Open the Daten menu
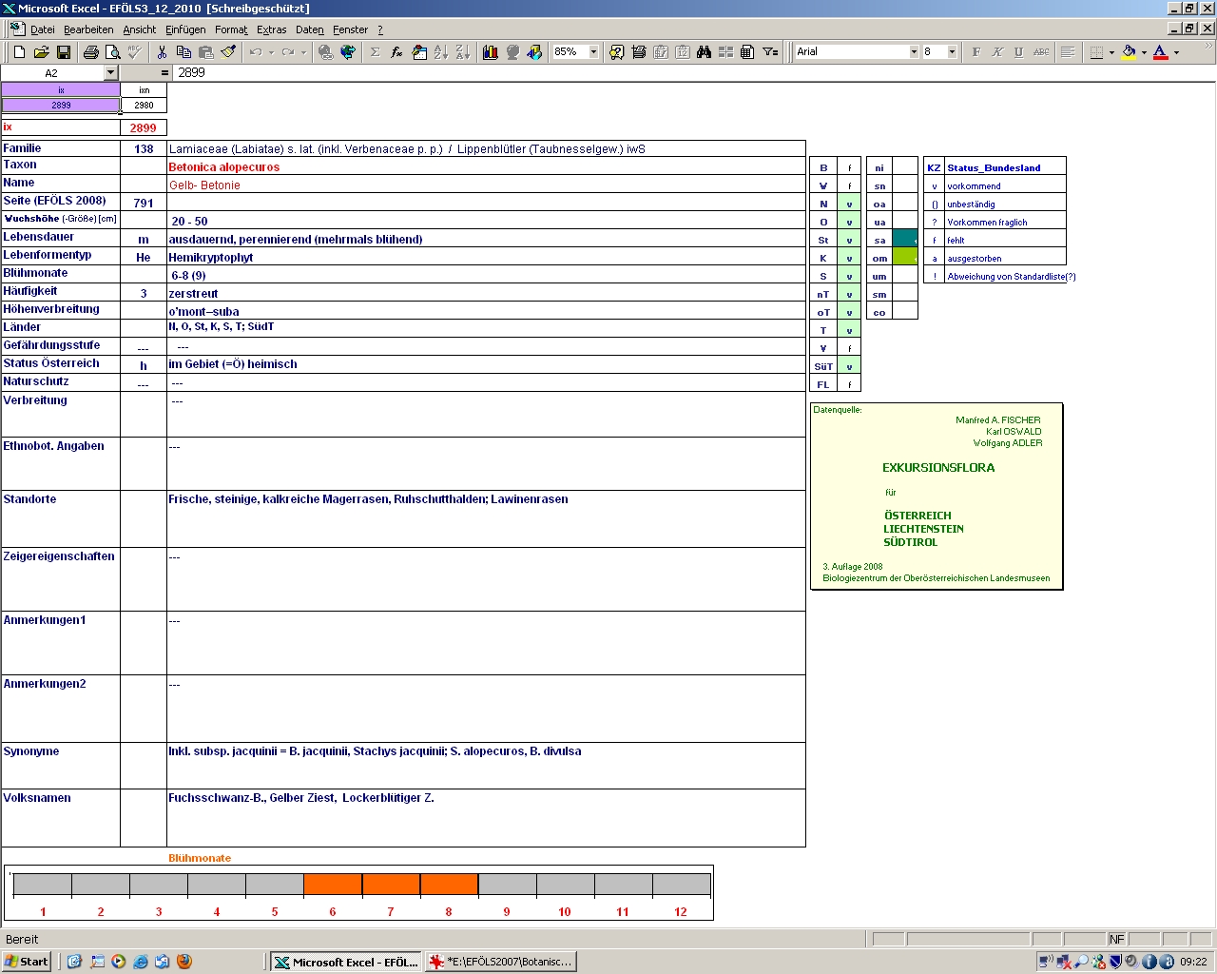 310,29
